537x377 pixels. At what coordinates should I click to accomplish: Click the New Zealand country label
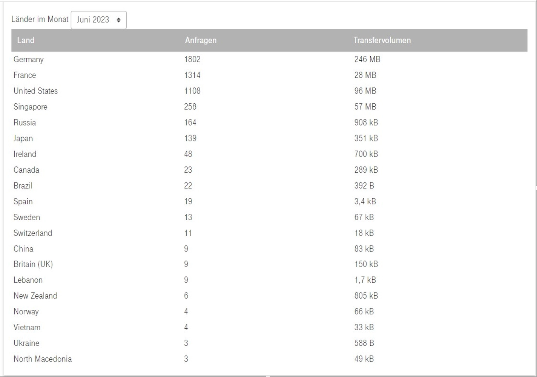[x=35, y=296]
